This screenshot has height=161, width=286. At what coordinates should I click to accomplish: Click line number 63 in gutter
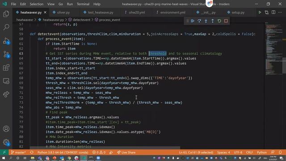click(x=21, y=54)
